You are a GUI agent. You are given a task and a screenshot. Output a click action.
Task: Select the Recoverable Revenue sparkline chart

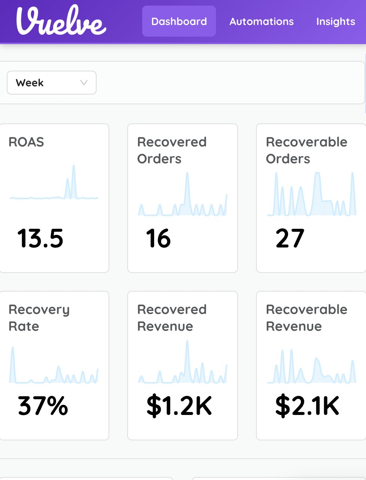311,366
